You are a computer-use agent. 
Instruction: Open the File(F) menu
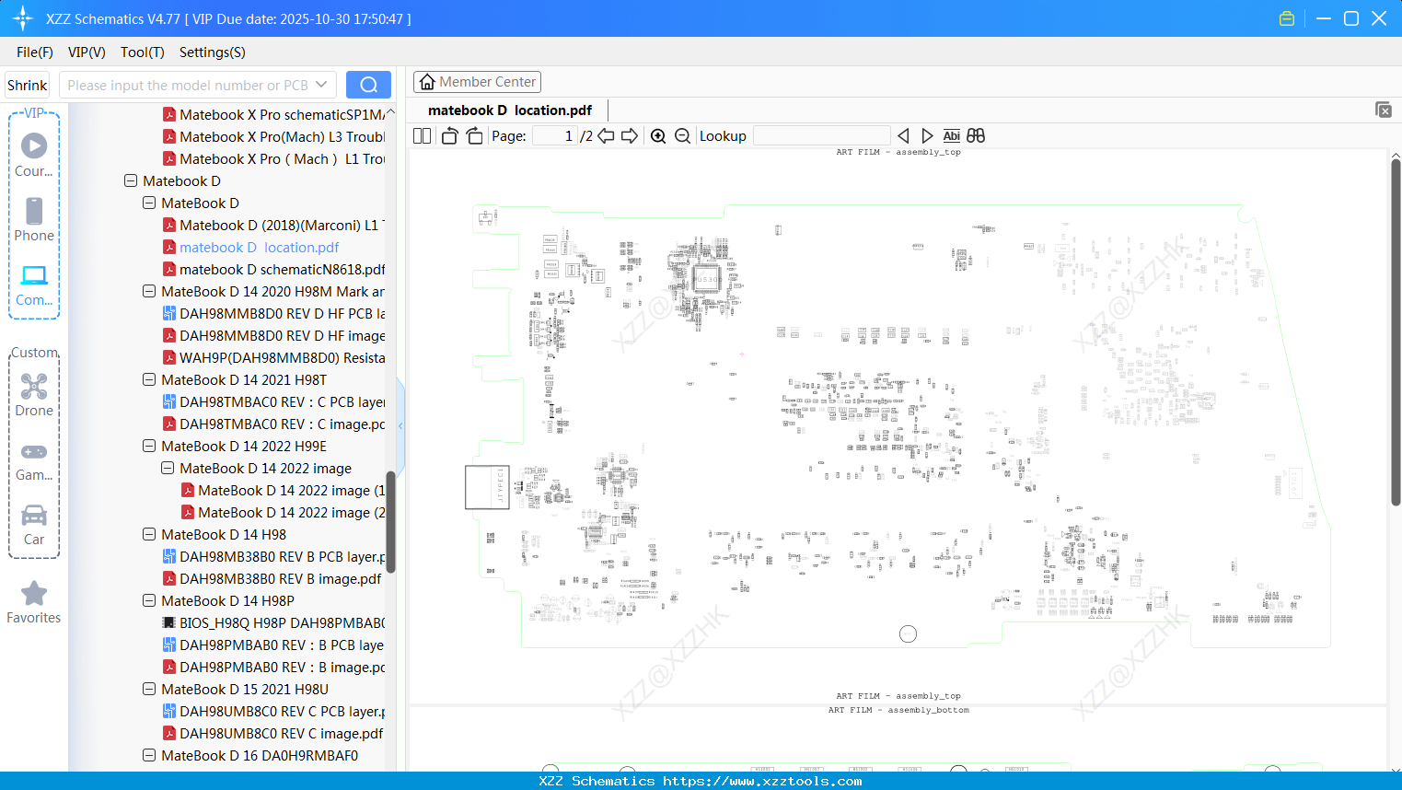click(x=35, y=52)
